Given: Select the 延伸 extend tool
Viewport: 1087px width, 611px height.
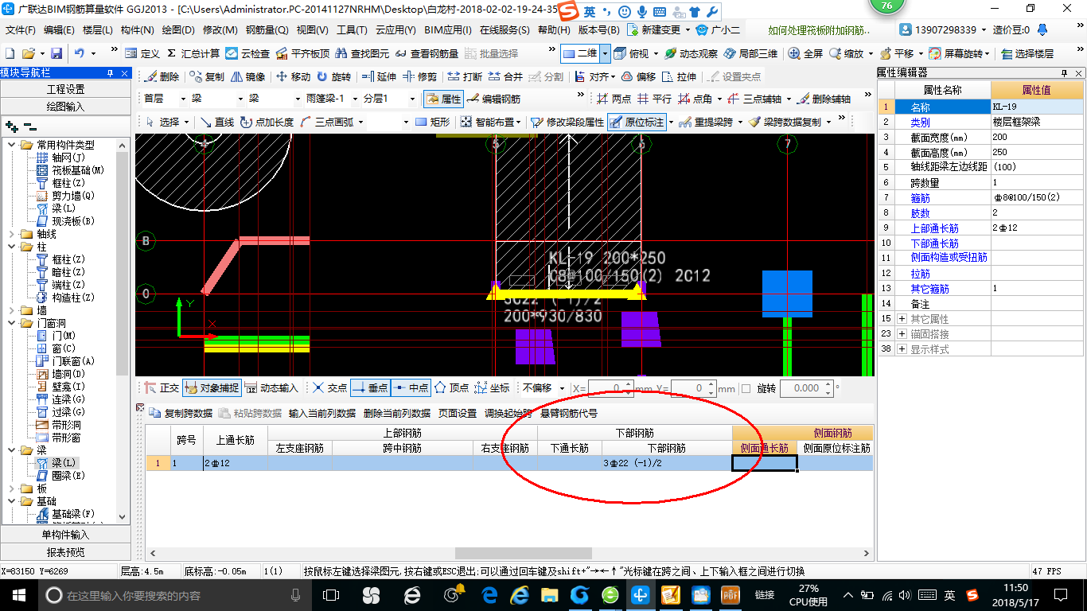Looking at the screenshot, I should pyautogui.click(x=379, y=76).
